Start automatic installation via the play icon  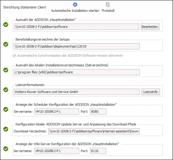[x=75, y=5]
